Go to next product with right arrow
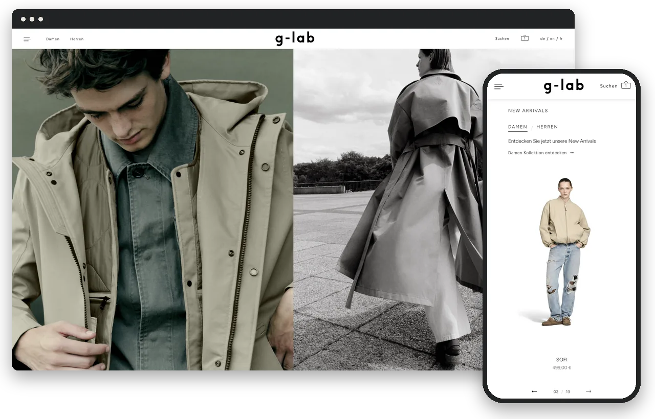 click(588, 391)
